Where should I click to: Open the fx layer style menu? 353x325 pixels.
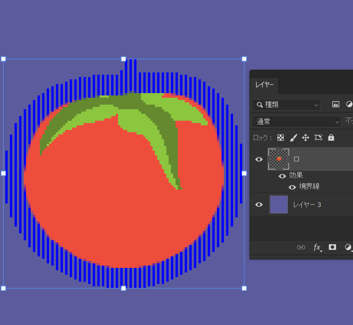[x=317, y=247]
